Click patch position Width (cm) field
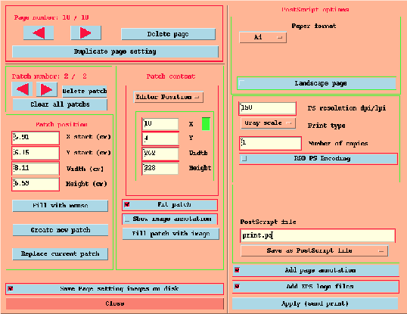Viewport: 407px width, 314px height. pos(36,169)
